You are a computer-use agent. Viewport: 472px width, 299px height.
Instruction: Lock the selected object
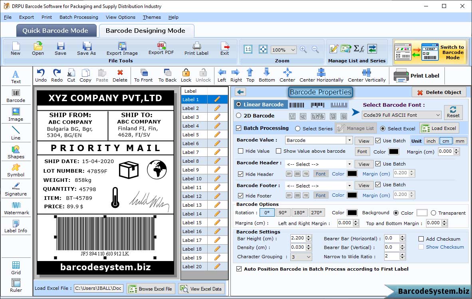click(186, 76)
